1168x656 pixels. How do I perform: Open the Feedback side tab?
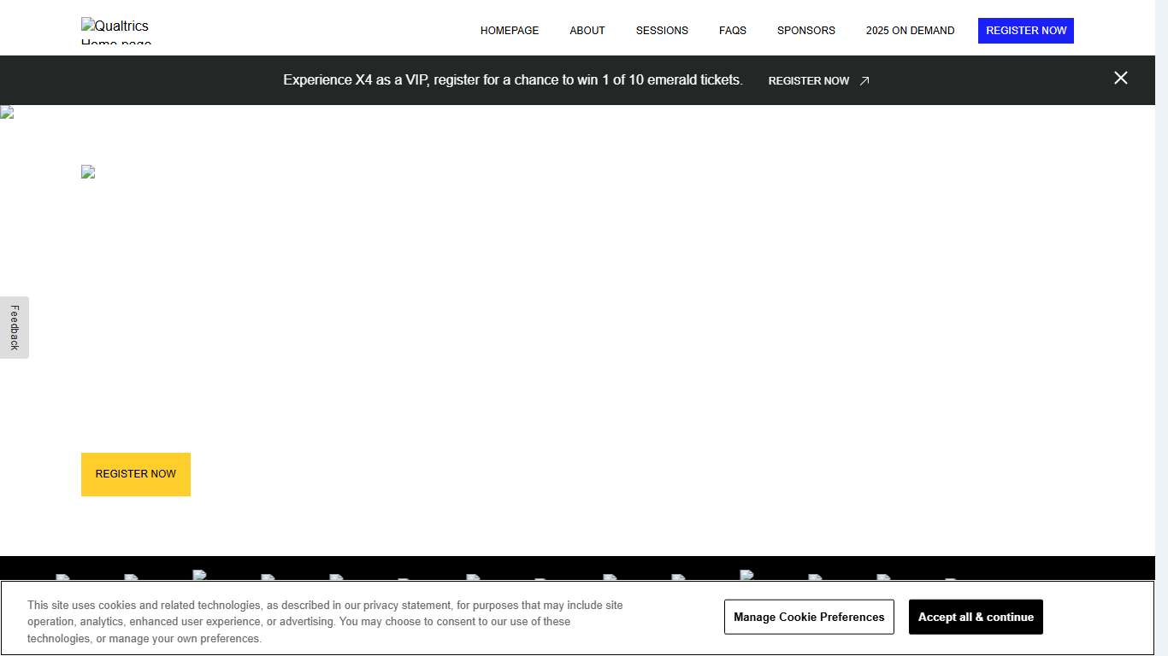(x=15, y=327)
